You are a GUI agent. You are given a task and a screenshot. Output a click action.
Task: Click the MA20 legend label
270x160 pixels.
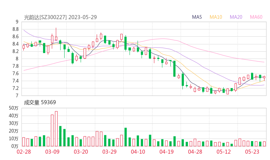coord(236,17)
